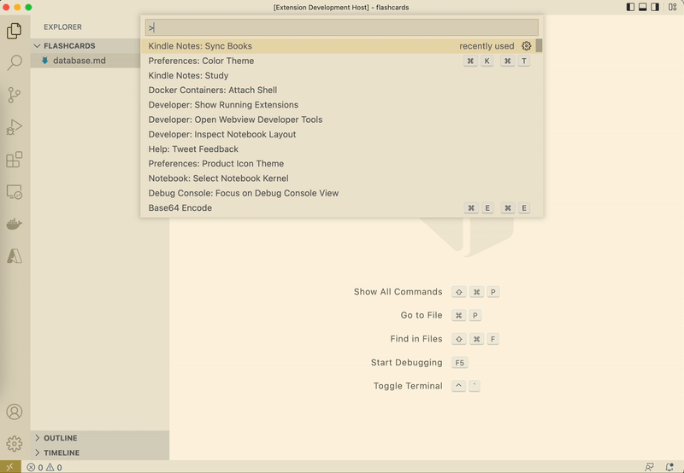The width and height of the screenshot is (684, 473).
Task: Open the Remote Explorer icon
Action: tap(15, 191)
